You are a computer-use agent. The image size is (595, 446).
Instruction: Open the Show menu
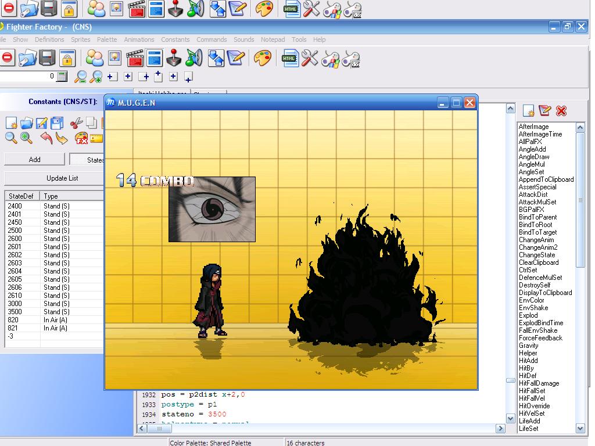coord(20,39)
